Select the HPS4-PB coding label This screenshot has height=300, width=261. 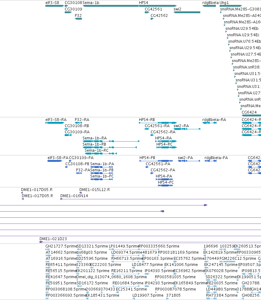pyautogui.click(x=147, y=158)
